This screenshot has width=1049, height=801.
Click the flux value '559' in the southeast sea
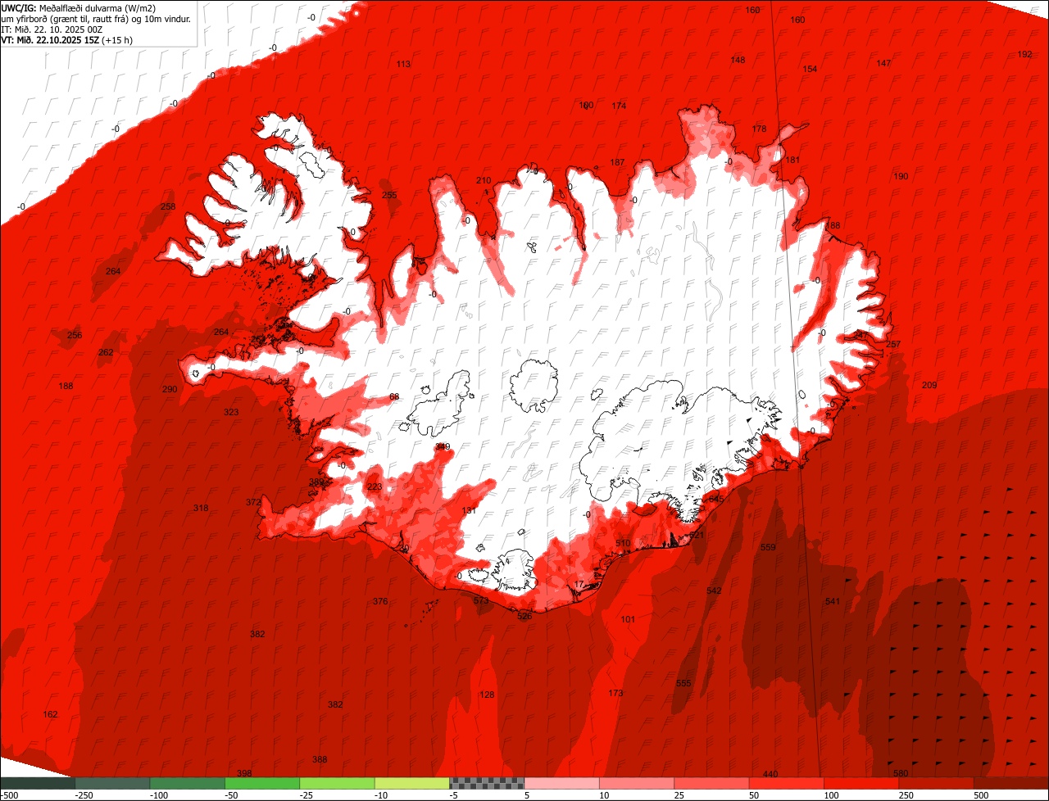tap(768, 547)
